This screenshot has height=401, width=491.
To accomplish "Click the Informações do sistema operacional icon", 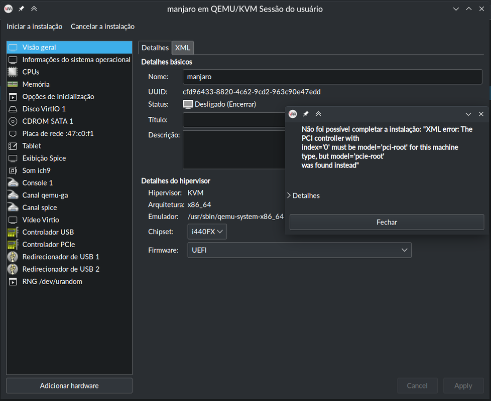I will point(13,60).
